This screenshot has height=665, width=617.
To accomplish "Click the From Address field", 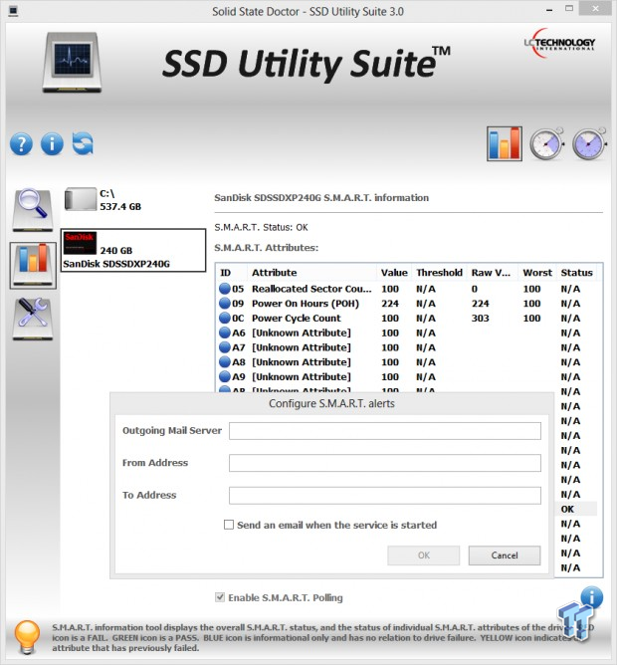I will click(x=384, y=463).
